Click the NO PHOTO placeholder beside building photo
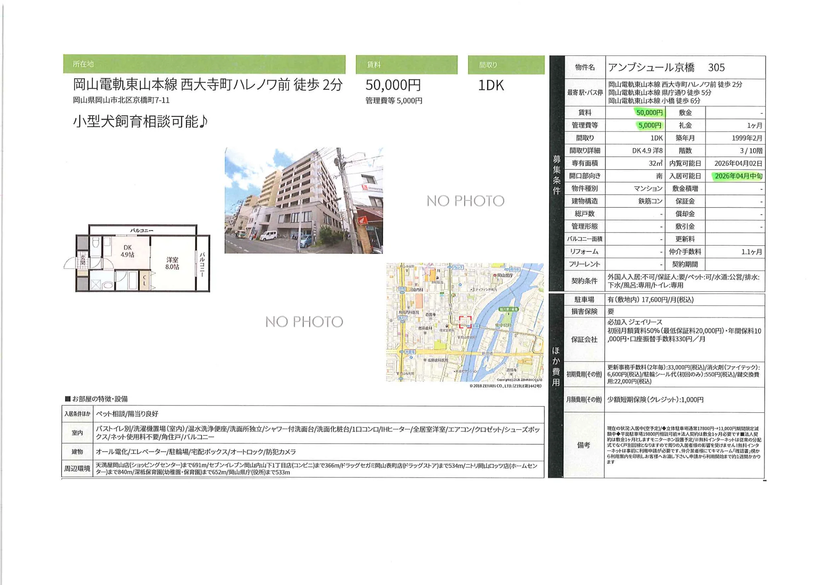Image resolution: width=827 pixels, height=585 pixels. (x=465, y=201)
